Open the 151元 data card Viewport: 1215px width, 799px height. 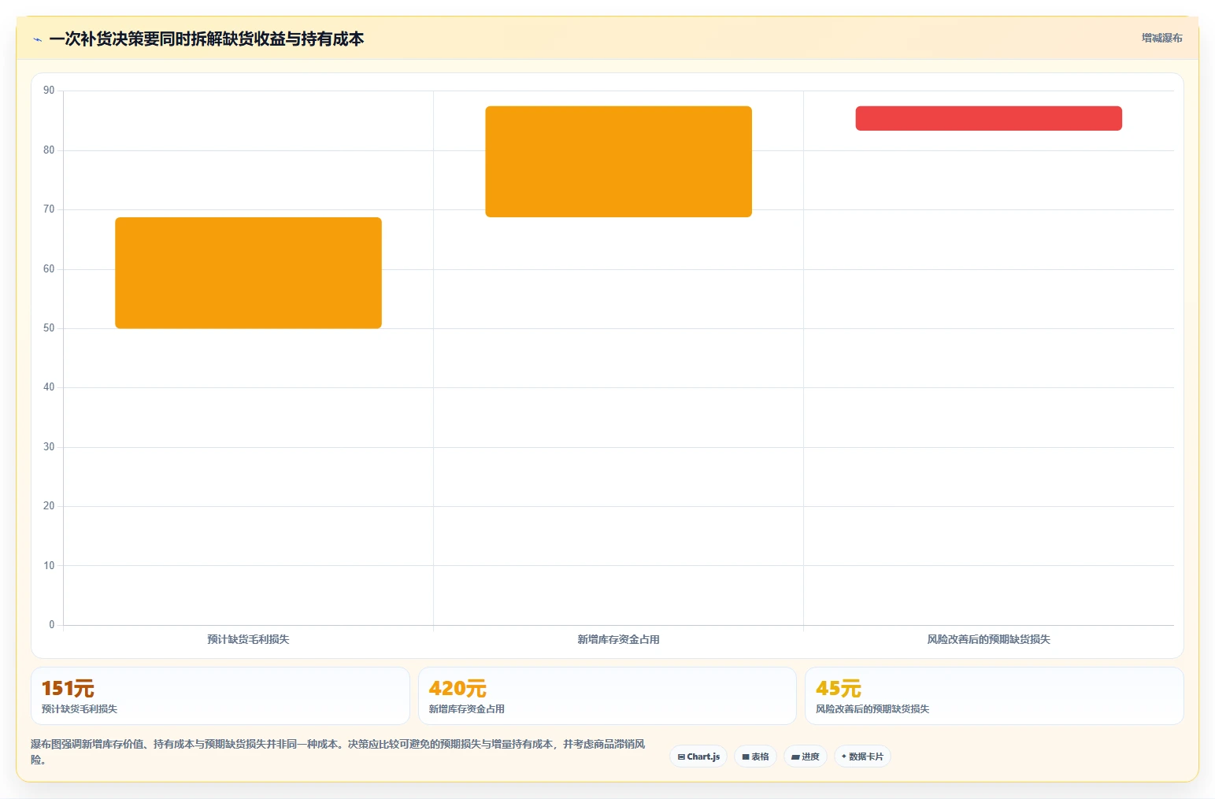tap(220, 696)
